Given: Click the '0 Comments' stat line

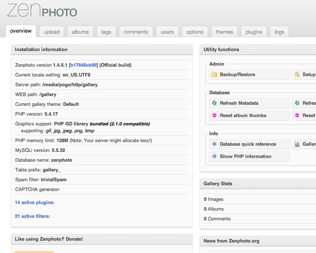Looking at the screenshot, I should (217, 218).
